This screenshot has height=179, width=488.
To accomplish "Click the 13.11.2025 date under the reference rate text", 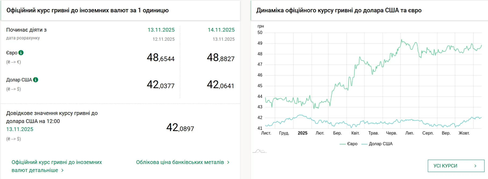I will [x=20, y=129].
